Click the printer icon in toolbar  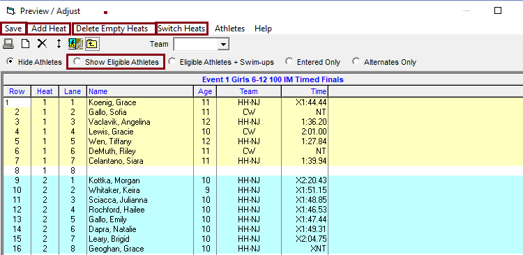tap(8, 44)
